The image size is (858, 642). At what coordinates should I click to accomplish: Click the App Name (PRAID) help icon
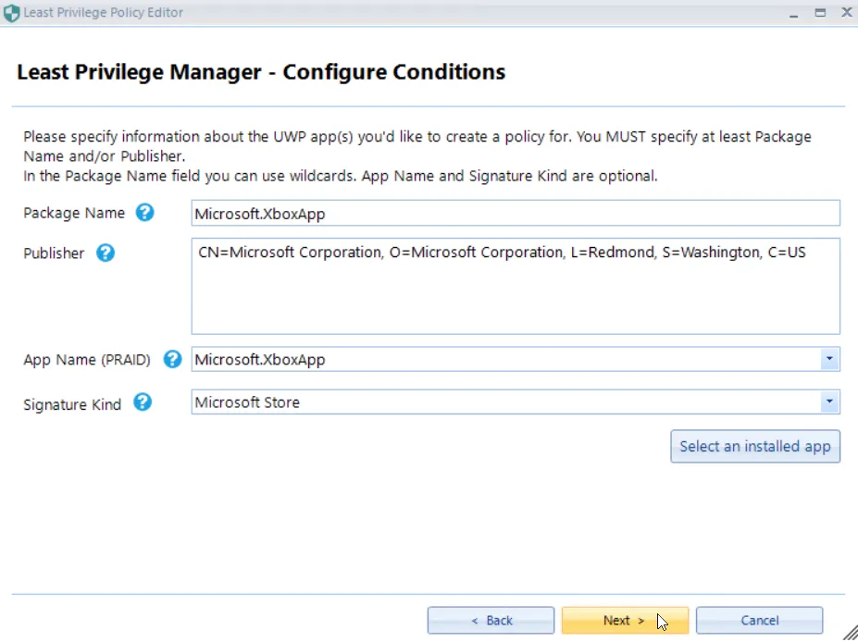click(172, 360)
